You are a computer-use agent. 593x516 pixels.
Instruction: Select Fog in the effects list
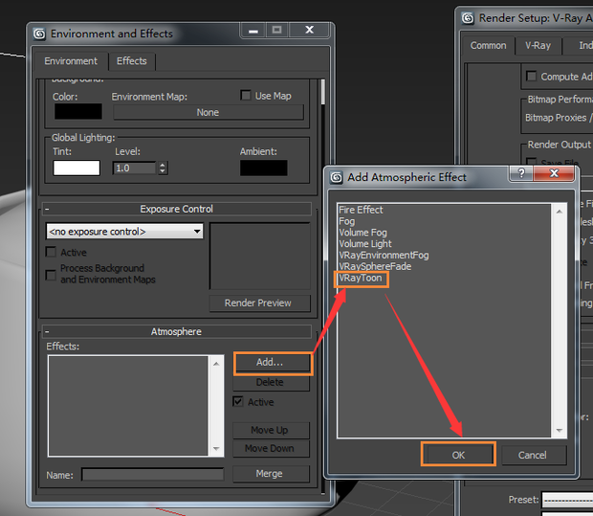click(347, 221)
